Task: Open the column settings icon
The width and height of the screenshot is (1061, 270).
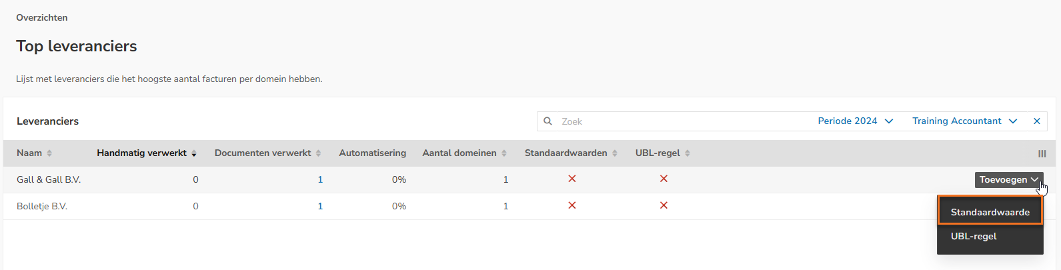Action: (x=1042, y=153)
